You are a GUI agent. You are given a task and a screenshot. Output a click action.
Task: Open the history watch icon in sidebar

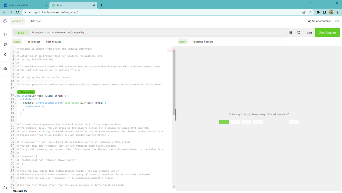click(5, 54)
